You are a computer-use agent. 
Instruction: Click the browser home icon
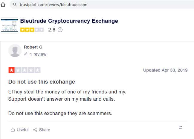pyautogui.click(x=4, y=5)
